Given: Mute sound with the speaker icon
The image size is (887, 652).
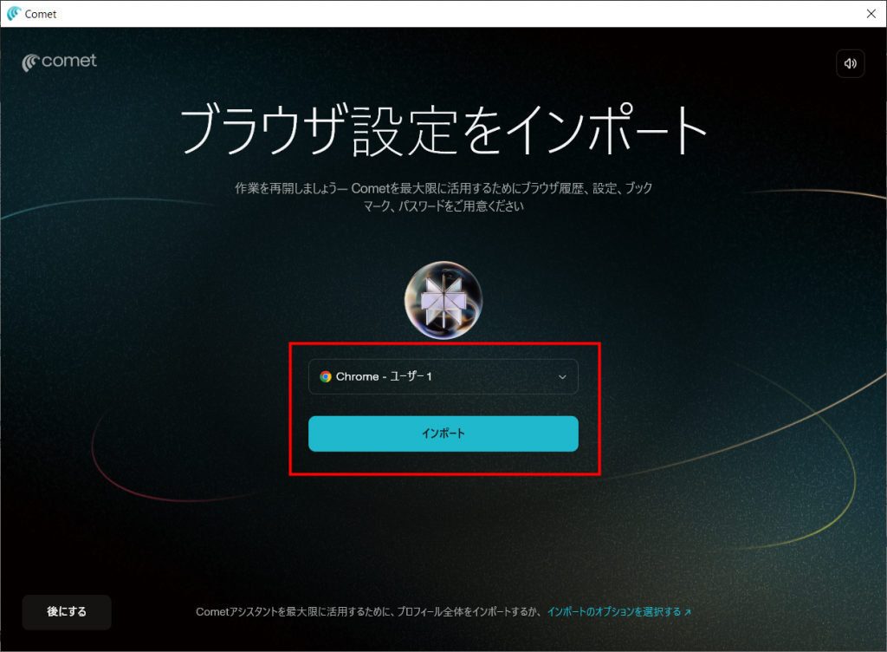Looking at the screenshot, I should (850, 63).
